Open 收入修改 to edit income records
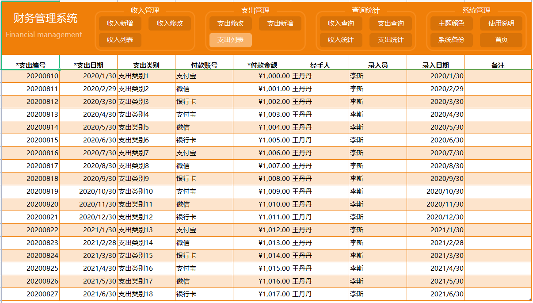This screenshot has height=303, width=533. [170, 23]
